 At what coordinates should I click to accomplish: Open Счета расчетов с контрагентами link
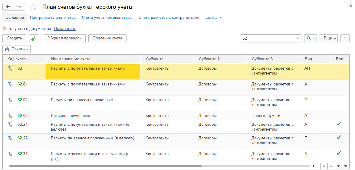[169, 18]
